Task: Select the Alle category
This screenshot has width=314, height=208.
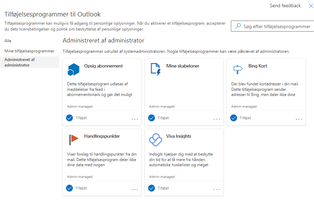Action: [x=8, y=41]
